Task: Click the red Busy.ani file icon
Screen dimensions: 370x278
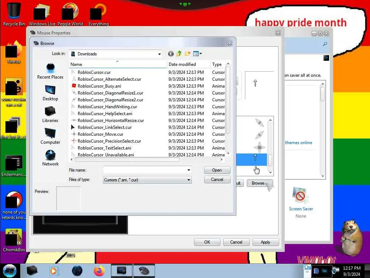Action: point(74,86)
